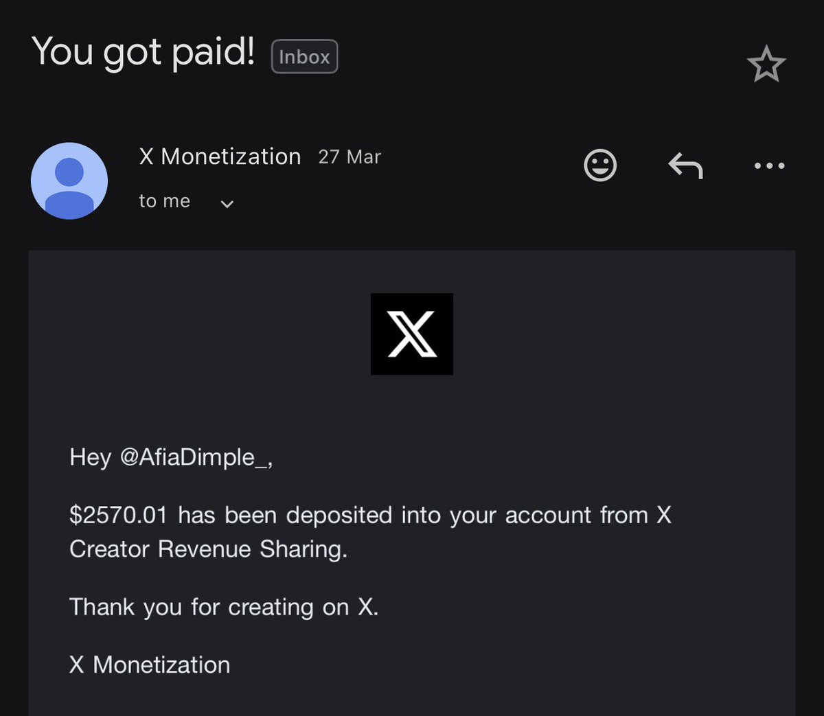Screen dimensions: 824x716
Task: Click the "to me" recipient text
Action: point(164,201)
